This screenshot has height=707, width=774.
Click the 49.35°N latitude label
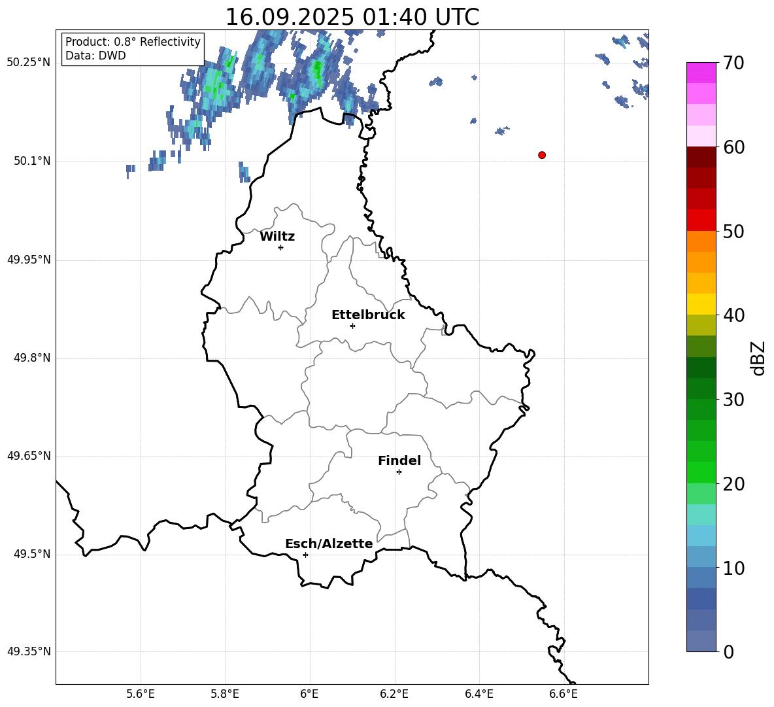pyautogui.click(x=29, y=651)
